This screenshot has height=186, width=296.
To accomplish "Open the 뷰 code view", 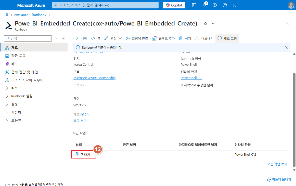I will (x=96, y=38).
